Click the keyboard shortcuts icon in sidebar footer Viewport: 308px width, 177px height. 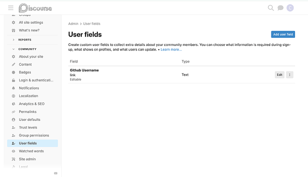coord(56,173)
